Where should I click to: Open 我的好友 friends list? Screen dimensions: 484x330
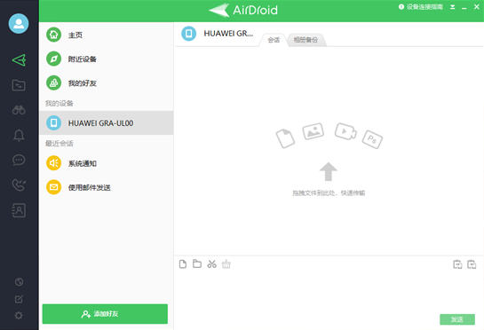pos(107,83)
